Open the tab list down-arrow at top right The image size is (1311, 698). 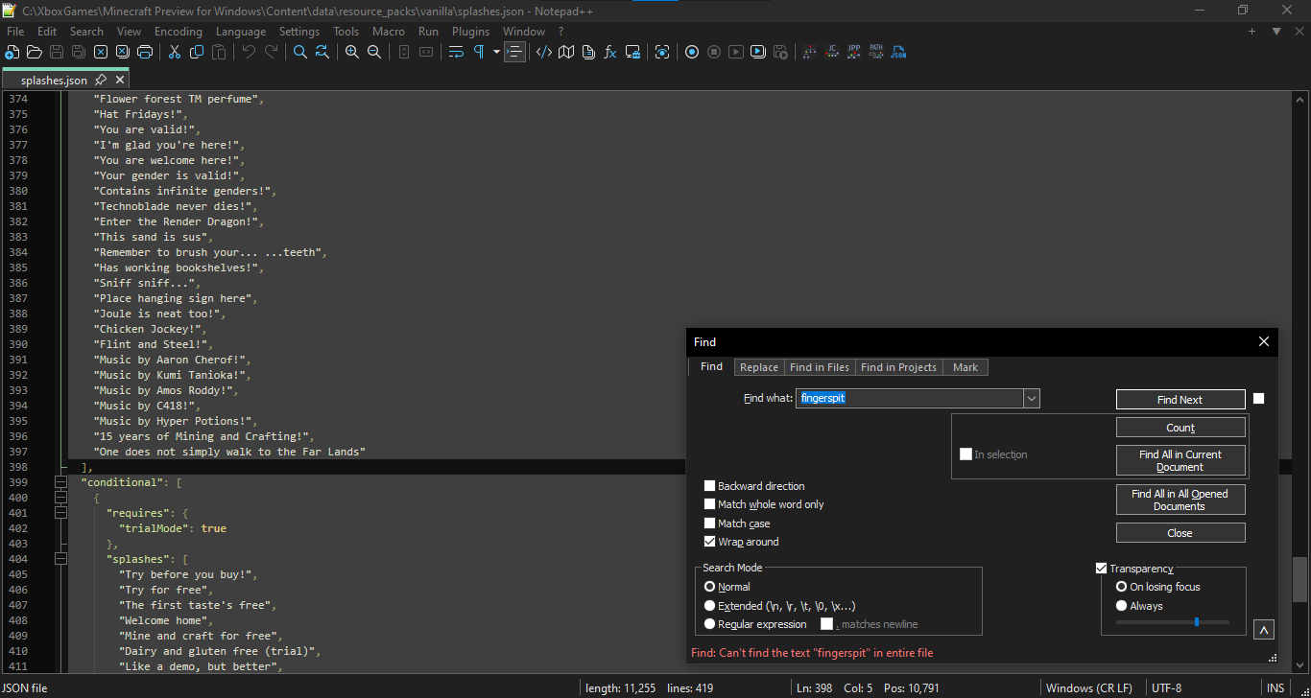click(x=1276, y=32)
